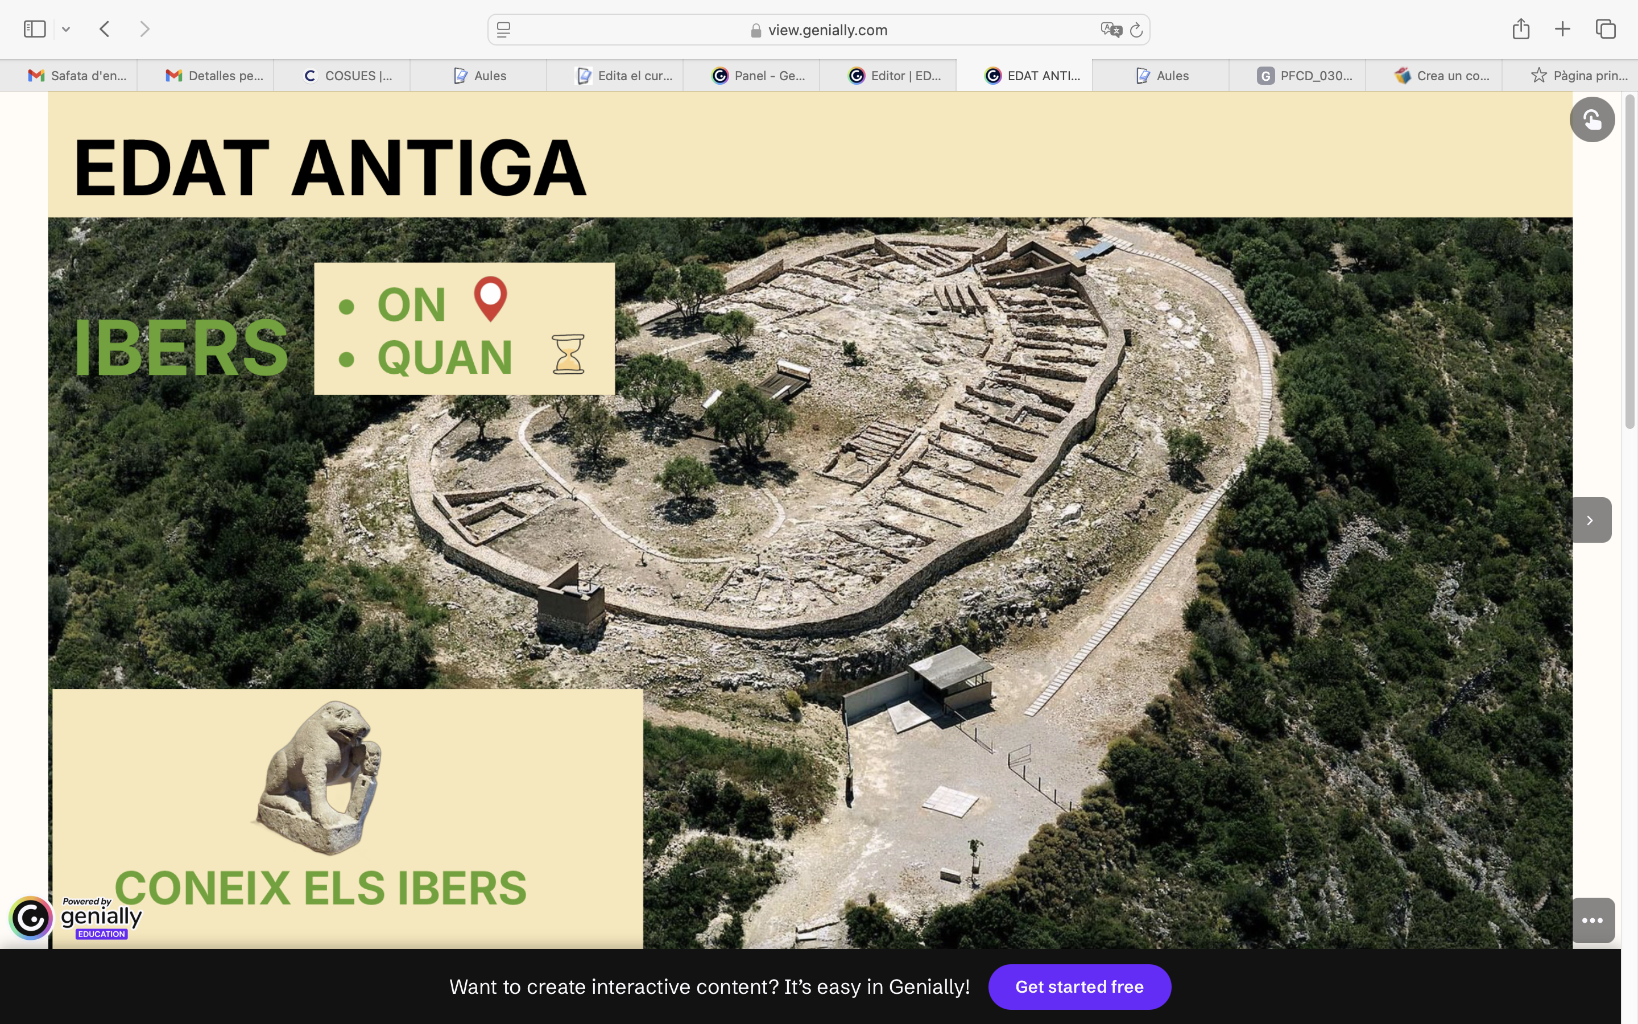Open the Share menu icon

1520,29
